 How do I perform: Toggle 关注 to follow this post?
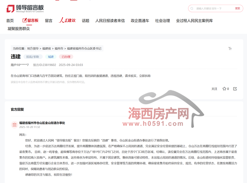click(214, 89)
